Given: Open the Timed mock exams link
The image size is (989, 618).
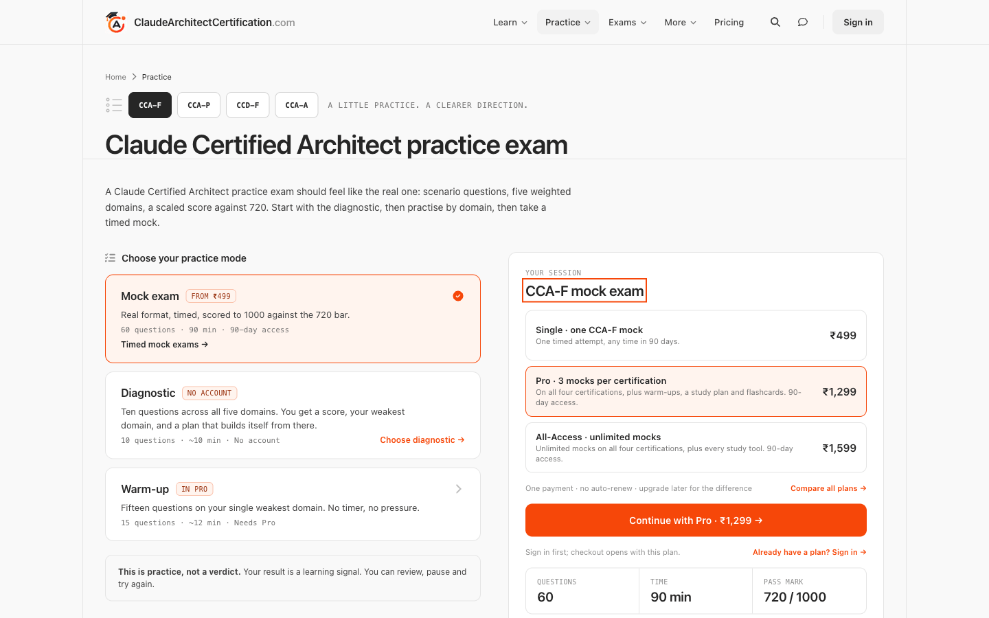Looking at the screenshot, I should pyautogui.click(x=165, y=345).
